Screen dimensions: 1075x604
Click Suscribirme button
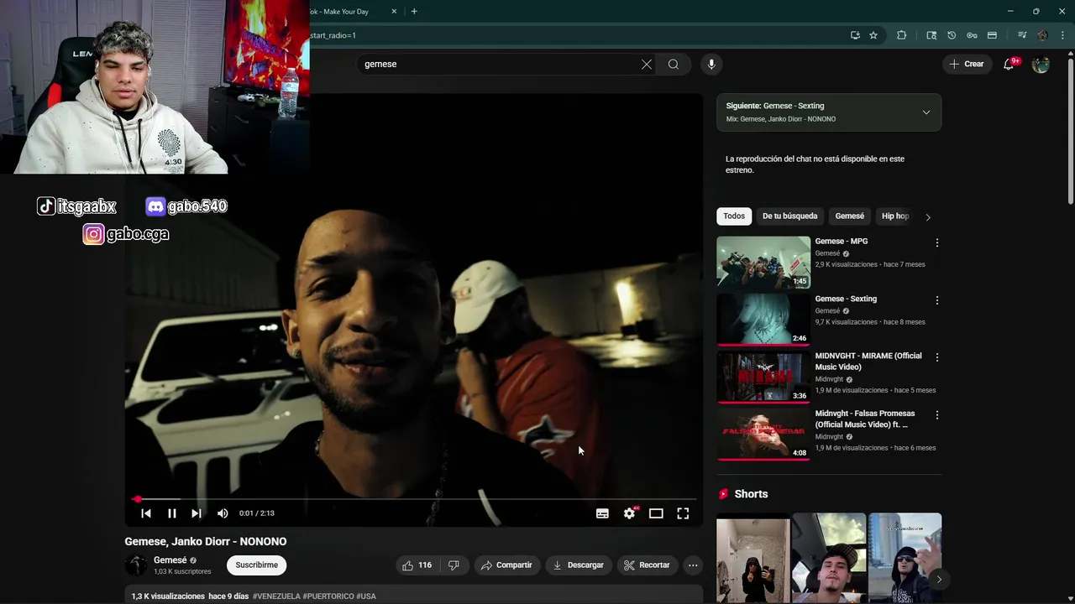click(256, 565)
